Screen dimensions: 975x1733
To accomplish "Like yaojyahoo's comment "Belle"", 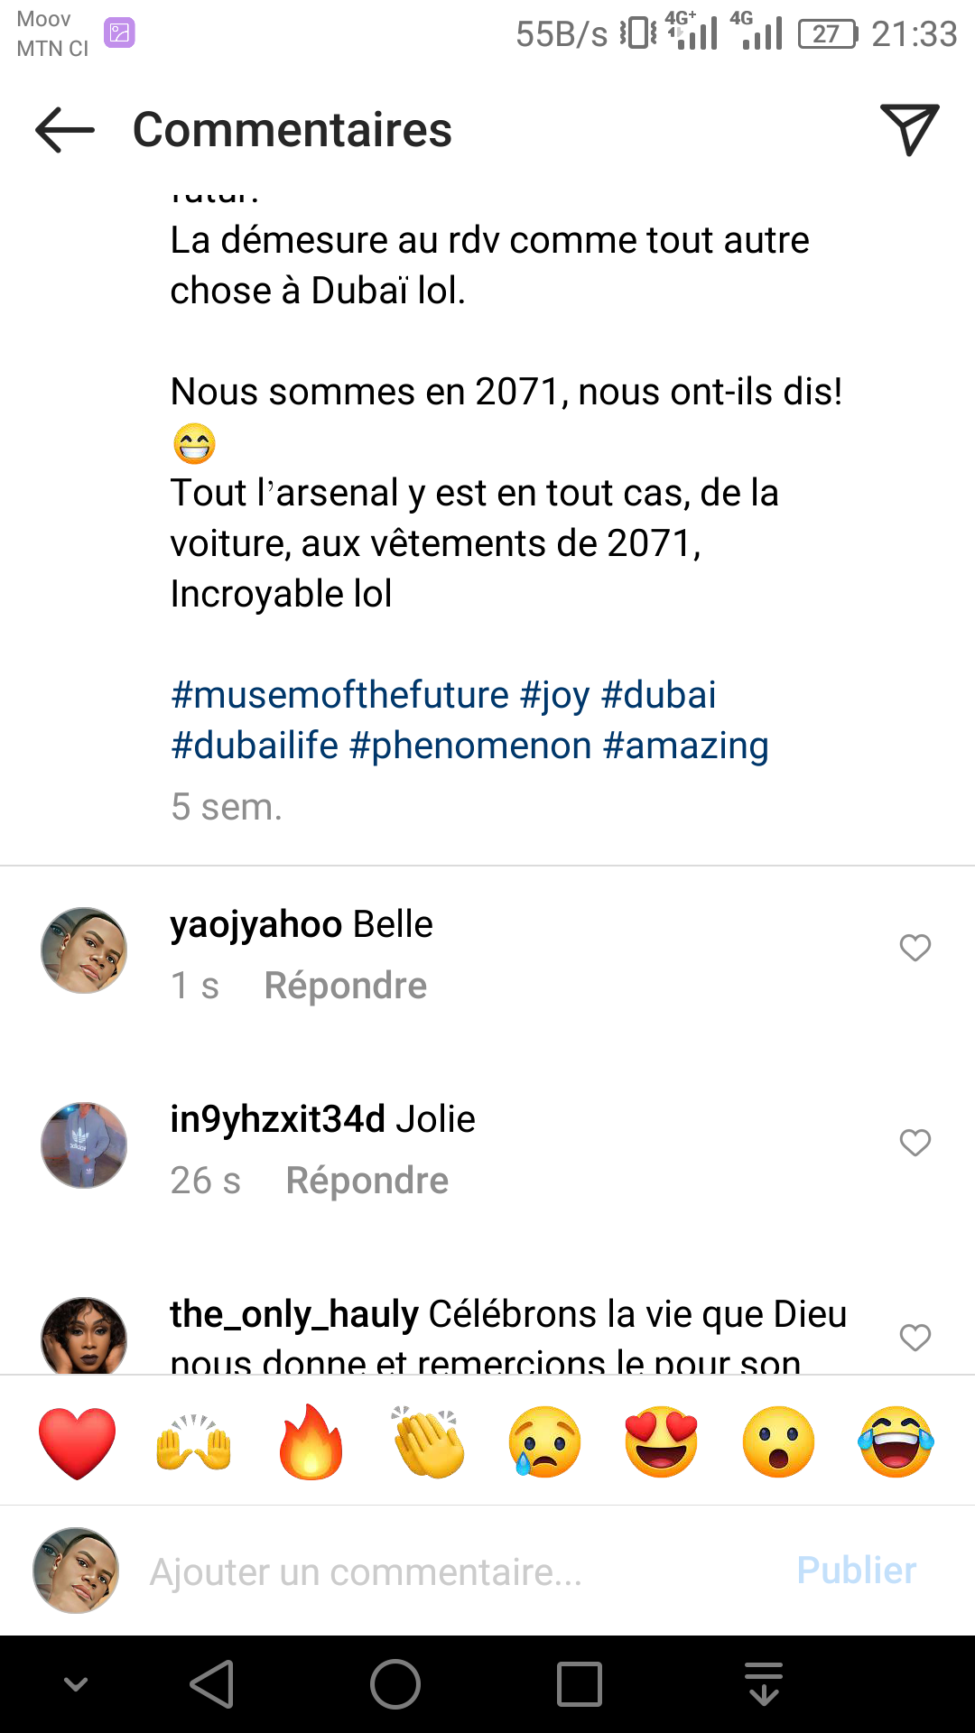I will (915, 948).
